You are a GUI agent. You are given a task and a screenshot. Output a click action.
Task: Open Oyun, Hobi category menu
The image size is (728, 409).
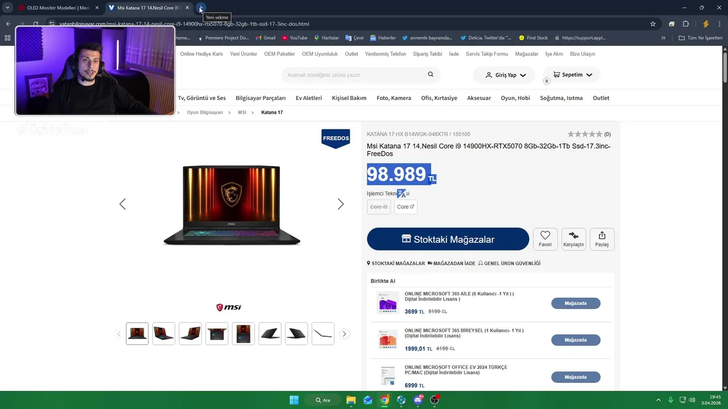point(515,98)
